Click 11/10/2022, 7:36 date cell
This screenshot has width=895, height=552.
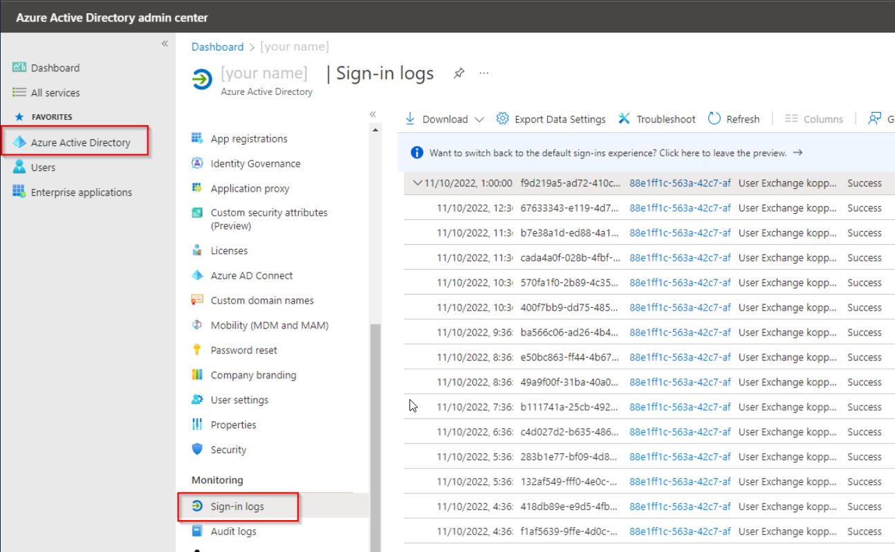[x=474, y=407]
